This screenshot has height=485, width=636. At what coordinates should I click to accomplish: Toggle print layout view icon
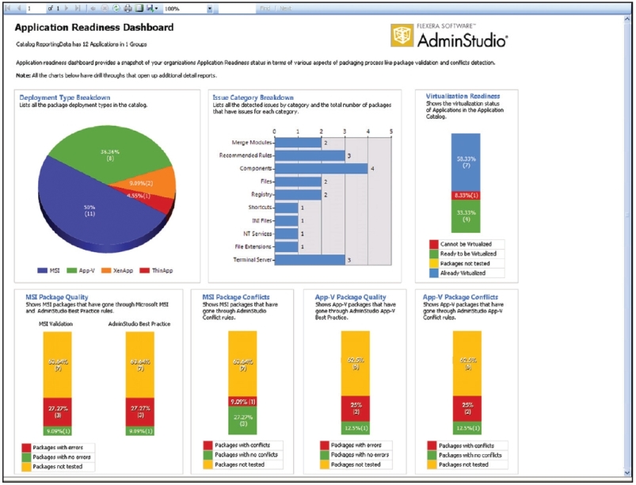coord(139,8)
